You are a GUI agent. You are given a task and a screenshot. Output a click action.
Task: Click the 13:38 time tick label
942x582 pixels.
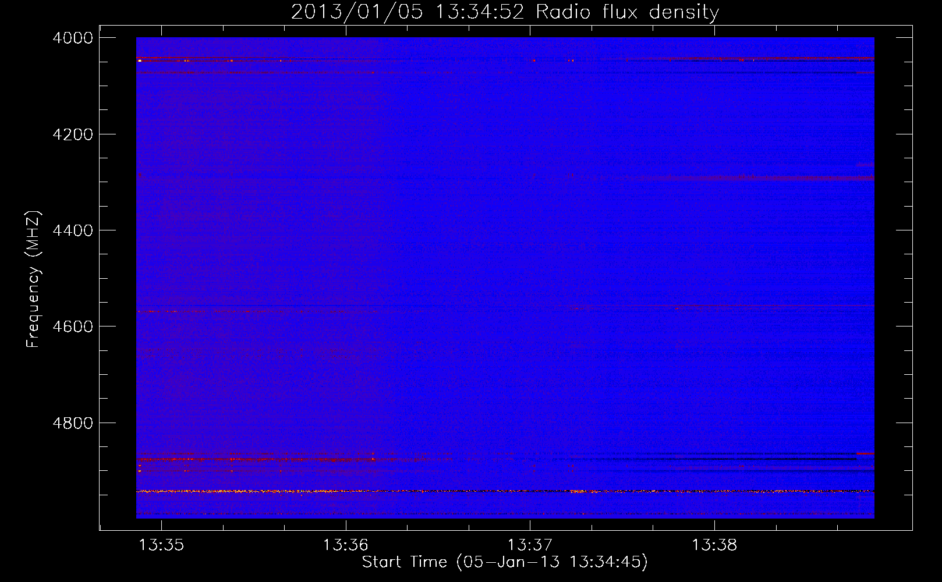[x=714, y=545]
